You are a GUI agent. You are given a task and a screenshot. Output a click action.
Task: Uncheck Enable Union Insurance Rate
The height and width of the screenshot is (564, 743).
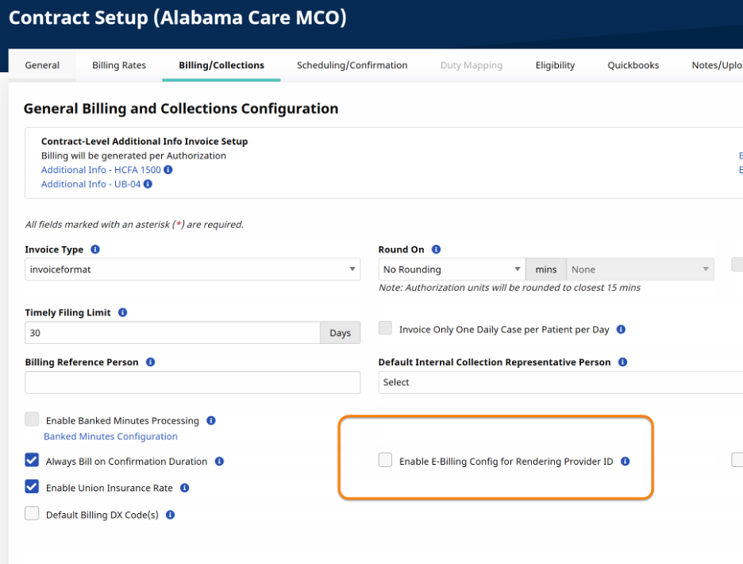click(x=32, y=487)
